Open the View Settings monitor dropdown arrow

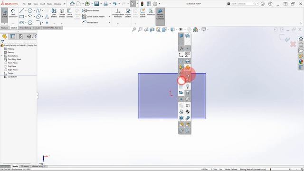coord(208,29)
